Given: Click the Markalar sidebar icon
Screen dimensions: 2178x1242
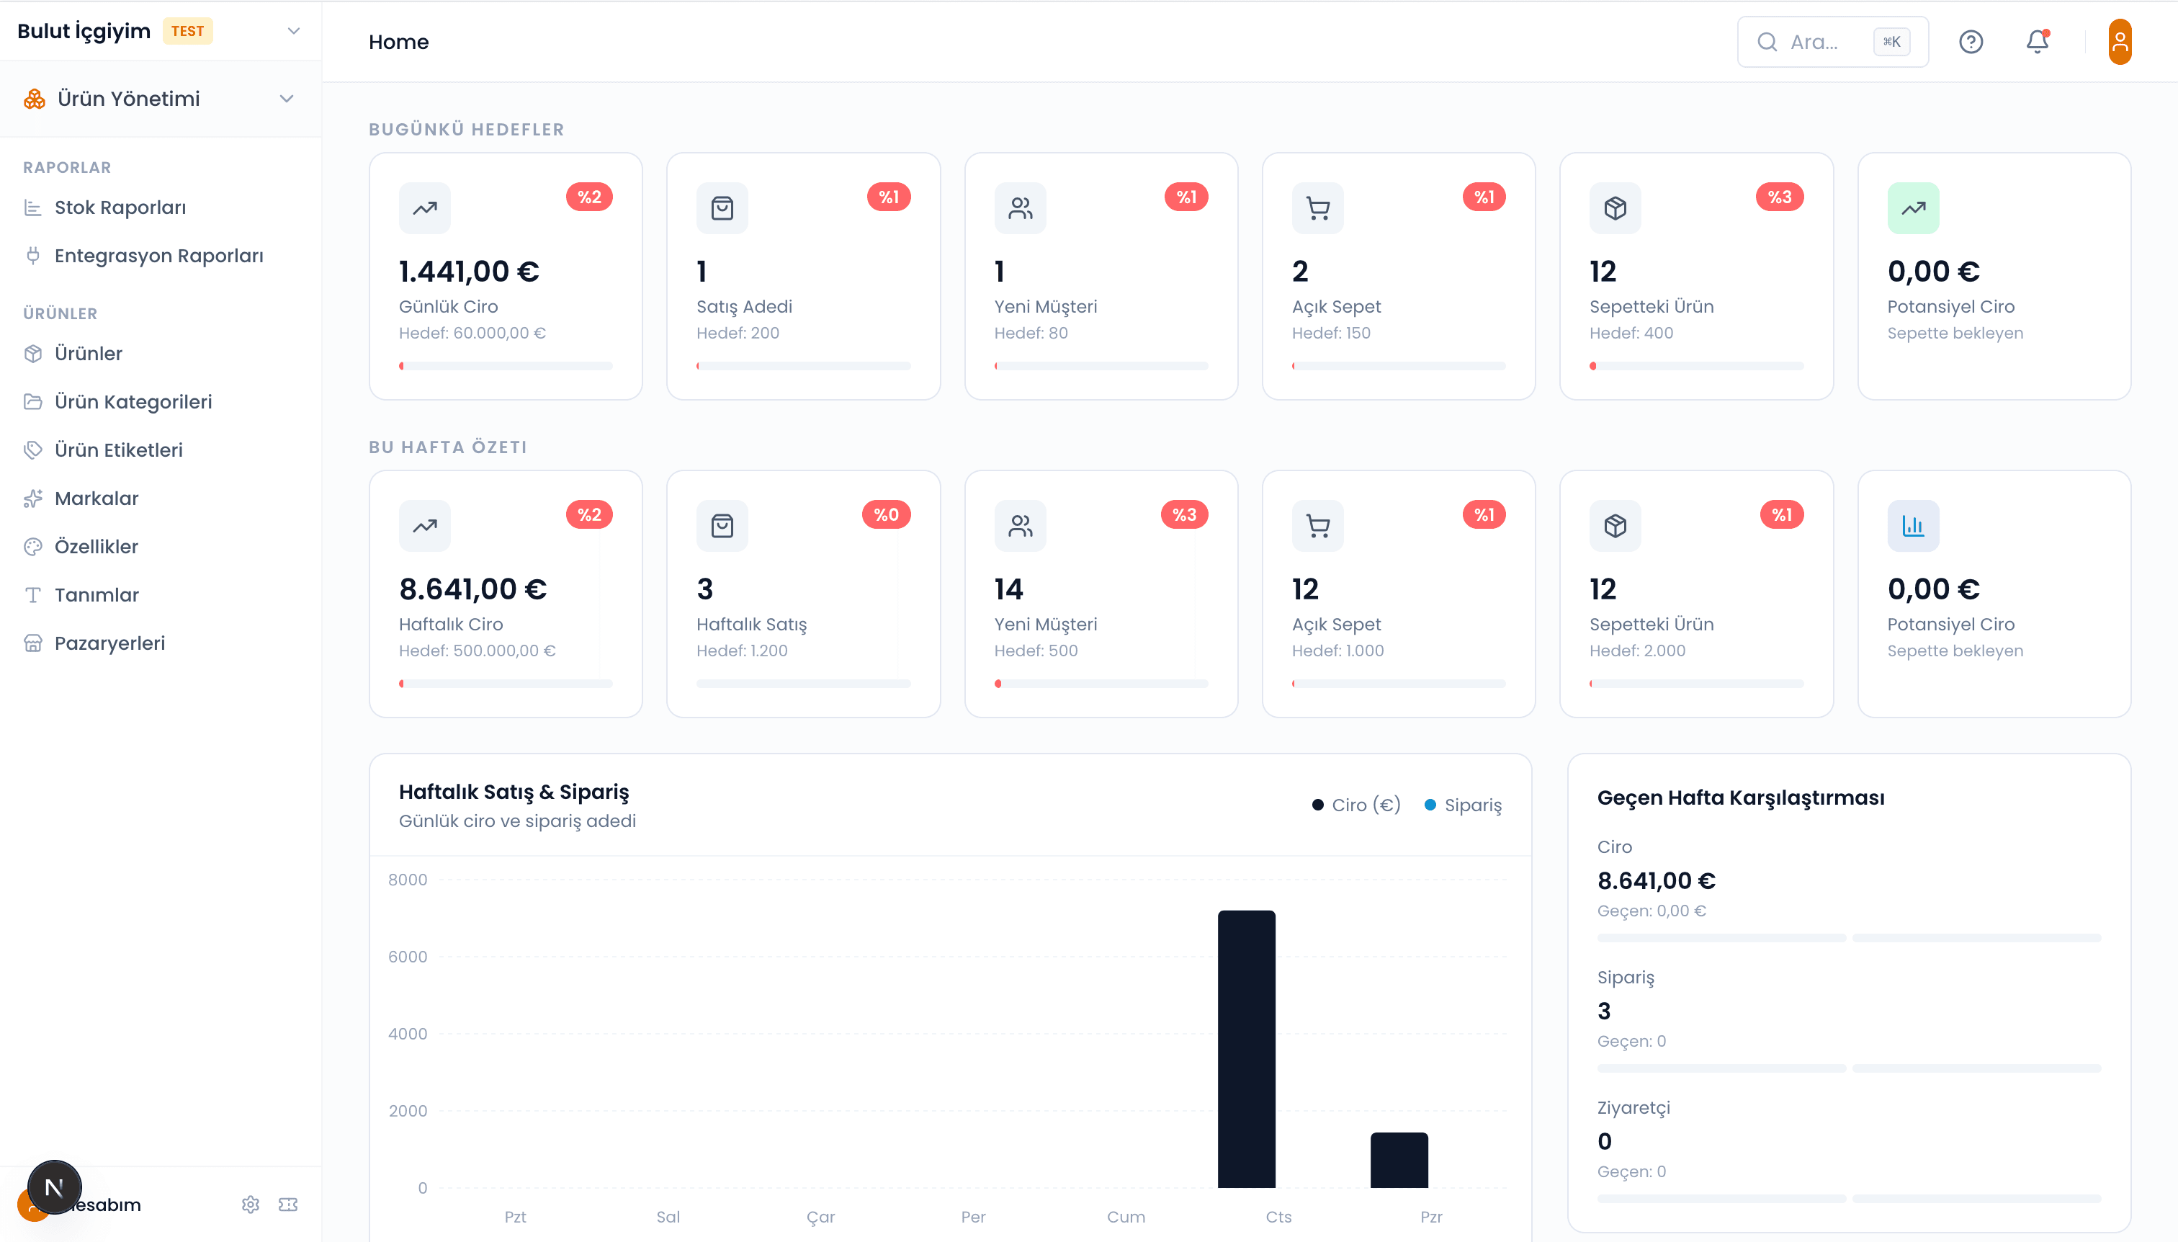Looking at the screenshot, I should [x=32, y=498].
